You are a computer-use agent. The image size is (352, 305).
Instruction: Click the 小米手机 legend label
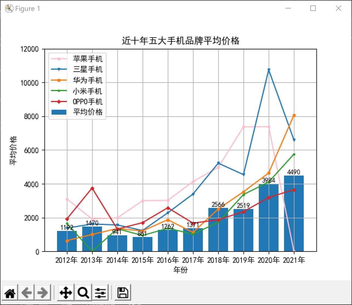[x=88, y=91]
